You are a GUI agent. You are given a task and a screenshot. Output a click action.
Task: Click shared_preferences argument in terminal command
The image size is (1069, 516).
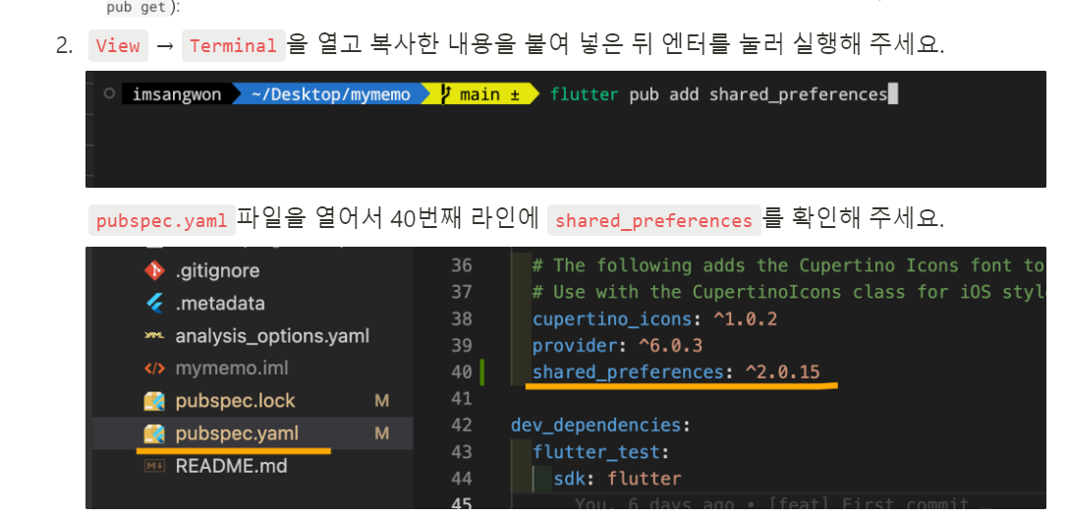pyautogui.click(x=799, y=94)
